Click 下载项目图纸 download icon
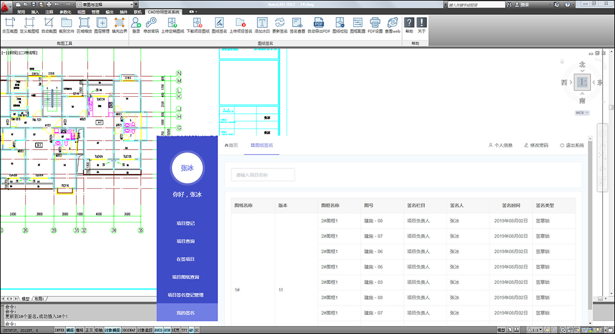 tap(198, 23)
